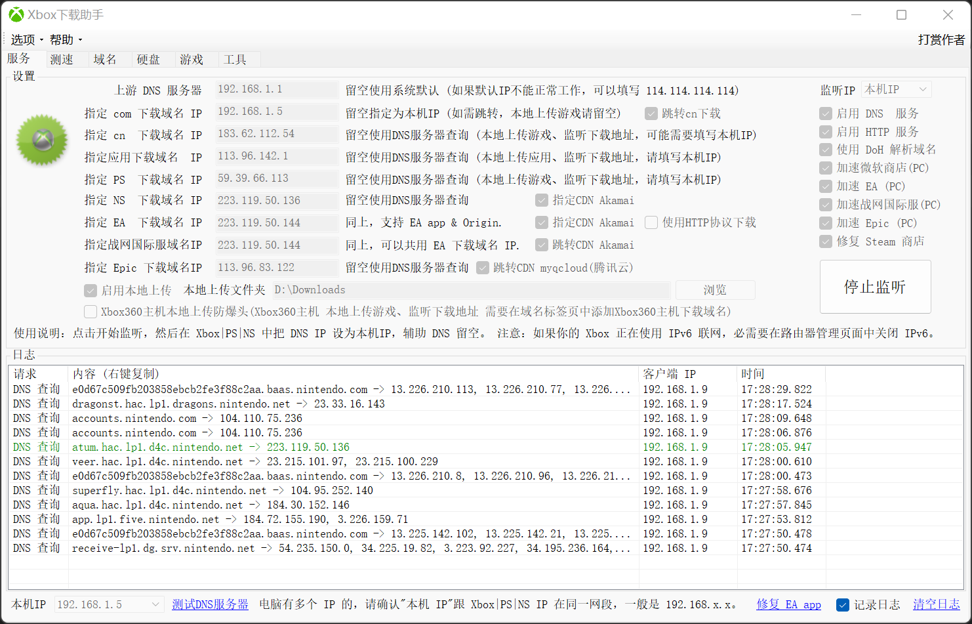Click the 测试DNS服务器 link
This screenshot has width=972, height=624.
tap(210, 604)
